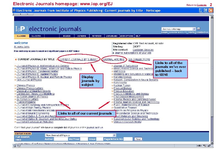Viewport: 219px width, 149px height.
Task: Open Superconductor Science and Technology
Action: pyautogui.click(x=137, y=119)
